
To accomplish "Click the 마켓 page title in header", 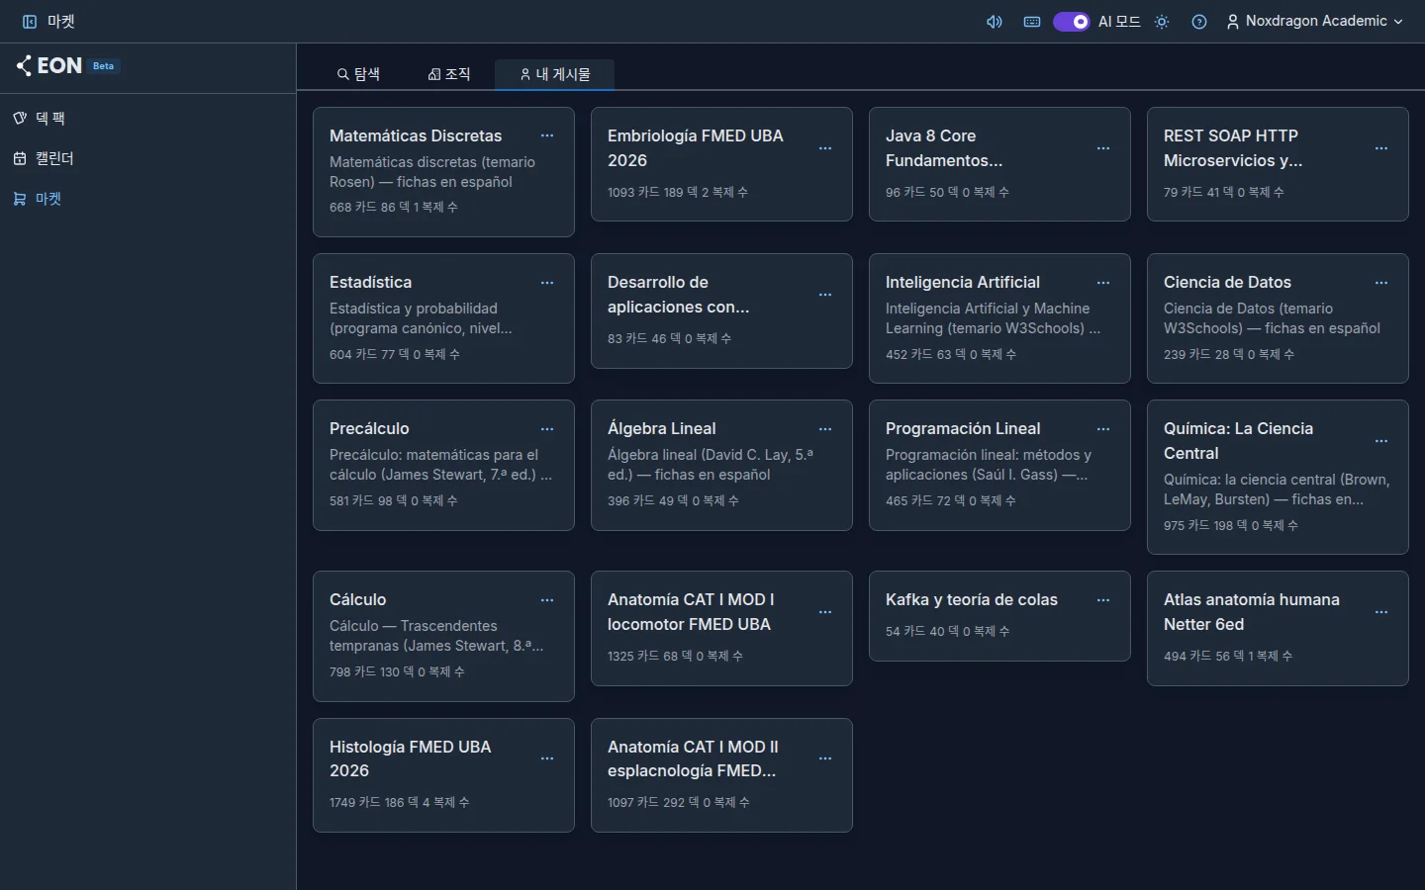I will pyautogui.click(x=61, y=22).
